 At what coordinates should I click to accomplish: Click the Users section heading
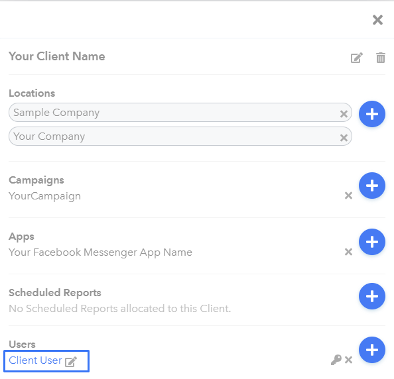(x=22, y=345)
